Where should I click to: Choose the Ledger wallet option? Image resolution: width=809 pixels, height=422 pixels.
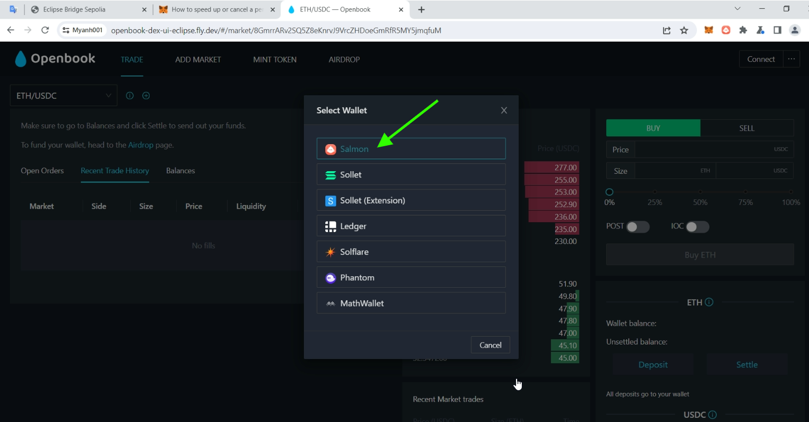click(411, 226)
